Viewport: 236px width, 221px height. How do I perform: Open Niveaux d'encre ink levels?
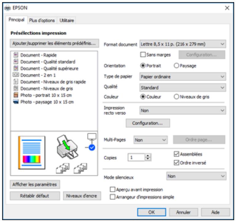[82, 196]
